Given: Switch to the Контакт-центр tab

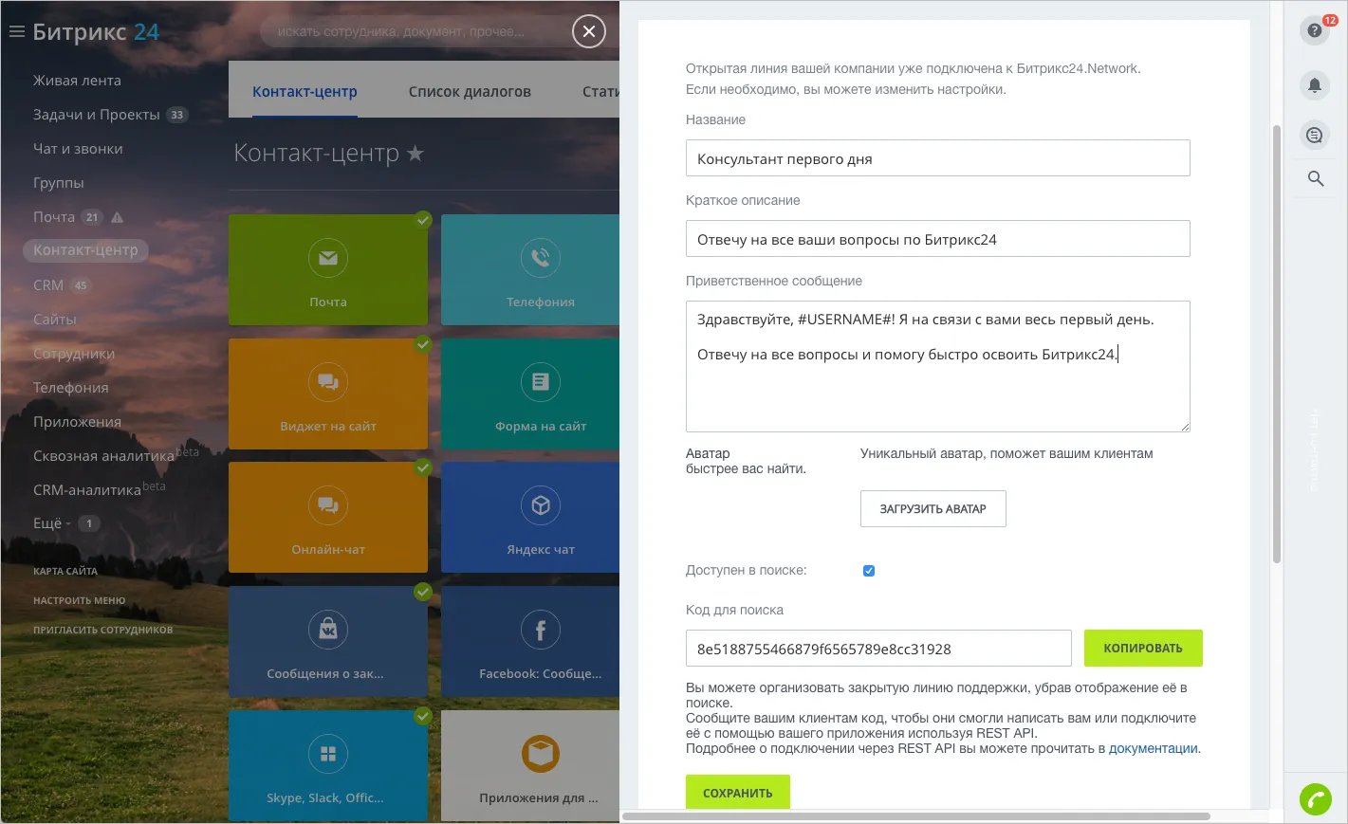Looking at the screenshot, I should [x=305, y=92].
